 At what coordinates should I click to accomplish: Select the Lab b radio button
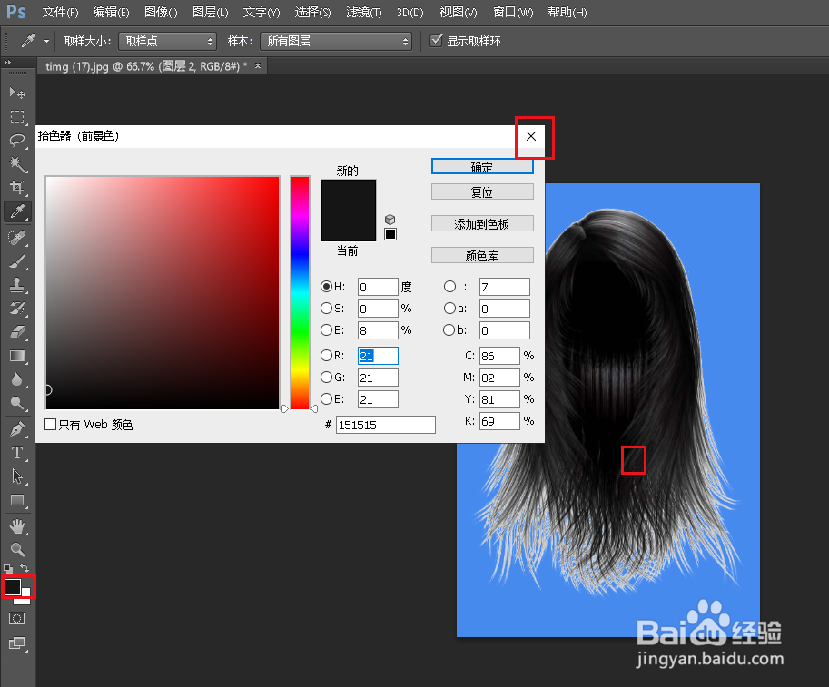pyautogui.click(x=449, y=329)
